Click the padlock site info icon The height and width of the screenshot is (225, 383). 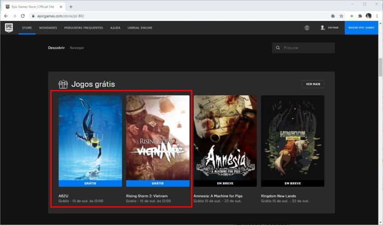tap(33, 16)
